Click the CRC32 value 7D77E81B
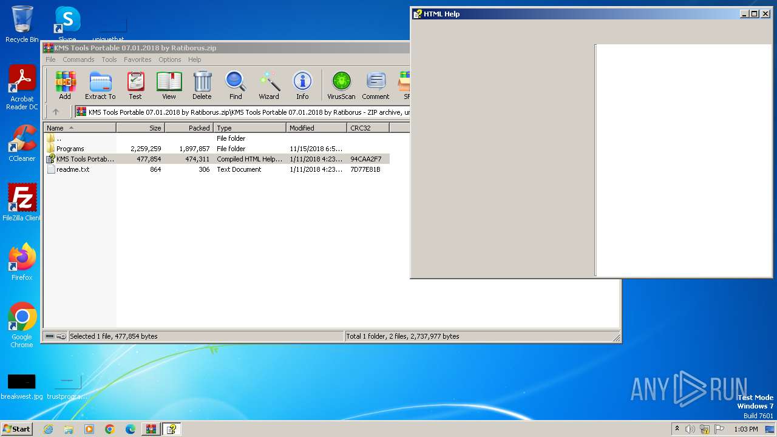The width and height of the screenshot is (777, 437). pos(365,169)
